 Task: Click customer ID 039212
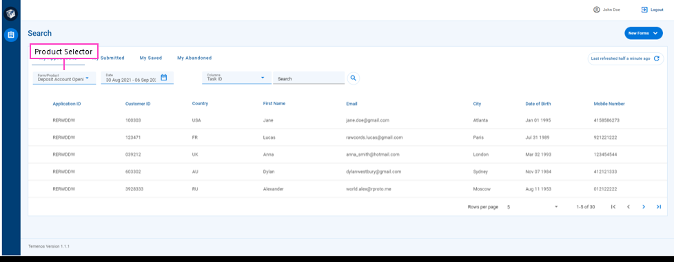coord(133,154)
